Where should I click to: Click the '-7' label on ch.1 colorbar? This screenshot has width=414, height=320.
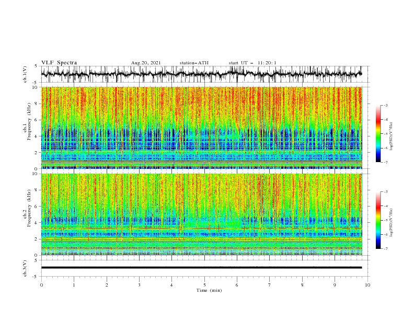pyautogui.click(x=386, y=162)
